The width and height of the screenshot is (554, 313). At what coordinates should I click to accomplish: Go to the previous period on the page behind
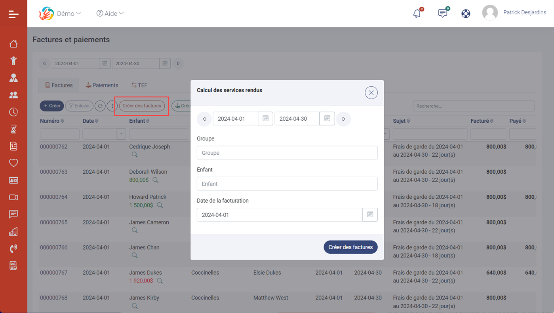click(44, 63)
